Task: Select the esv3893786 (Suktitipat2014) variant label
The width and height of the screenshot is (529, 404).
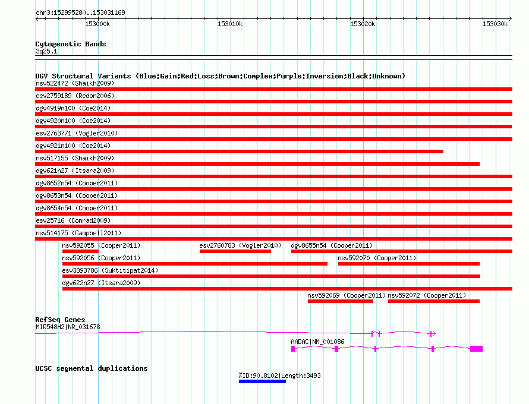Action: 110,270
